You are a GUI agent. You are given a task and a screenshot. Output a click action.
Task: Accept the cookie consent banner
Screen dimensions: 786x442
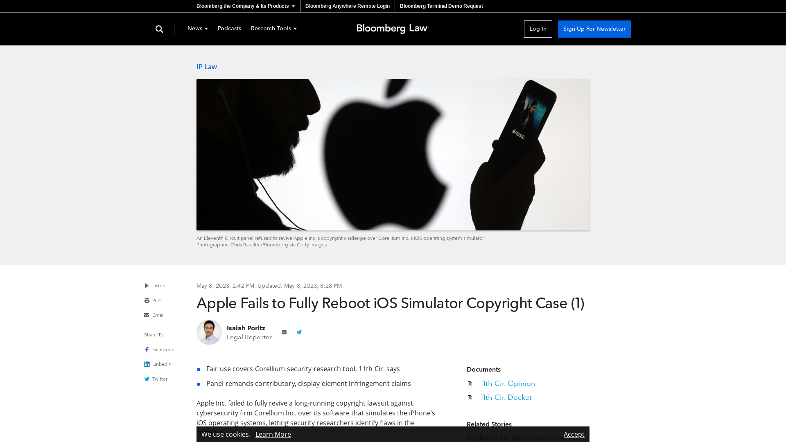[x=574, y=434]
